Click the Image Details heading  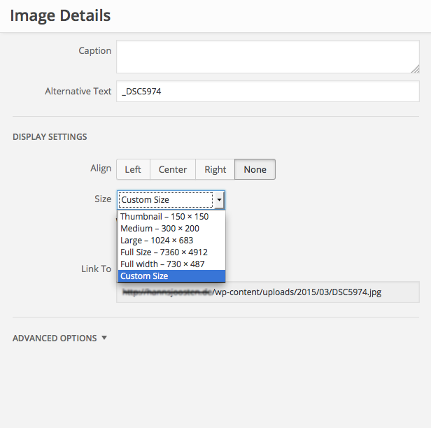coord(60,15)
